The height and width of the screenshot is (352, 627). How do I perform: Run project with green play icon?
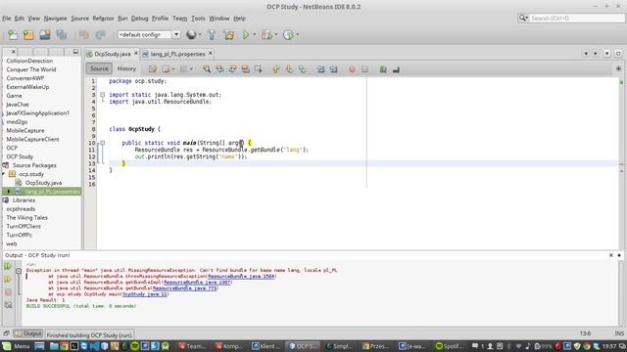pyautogui.click(x=246, y=35)
